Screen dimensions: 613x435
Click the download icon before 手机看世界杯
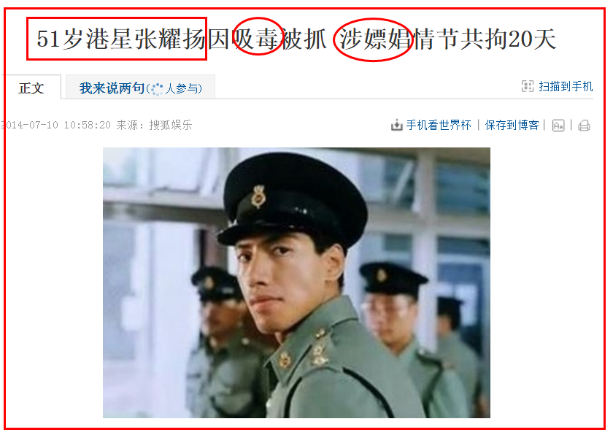[396, 126]
